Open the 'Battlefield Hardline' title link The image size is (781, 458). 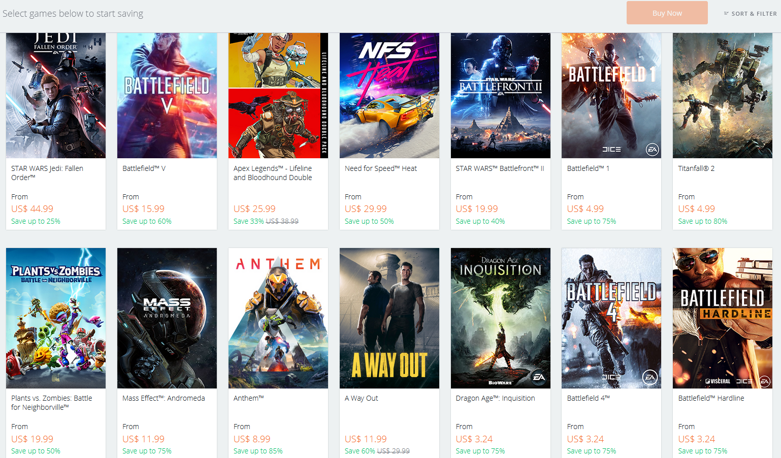pos(711,398)
